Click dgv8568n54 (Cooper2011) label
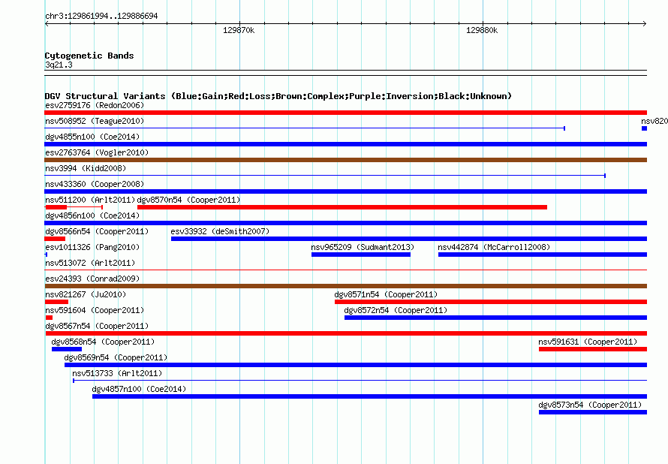Screen dimensions: 668x464 [x=103, y=342]
